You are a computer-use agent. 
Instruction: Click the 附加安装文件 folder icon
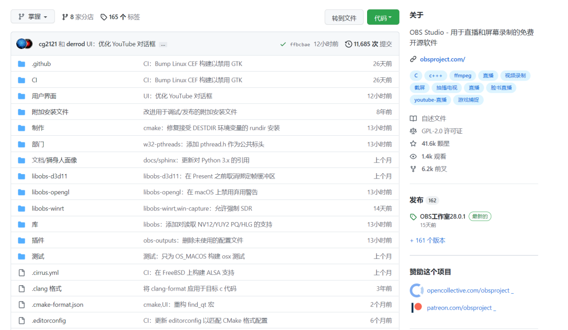point(22,112)
